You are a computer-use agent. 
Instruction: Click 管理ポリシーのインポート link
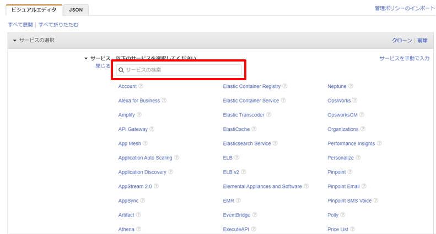405,8
